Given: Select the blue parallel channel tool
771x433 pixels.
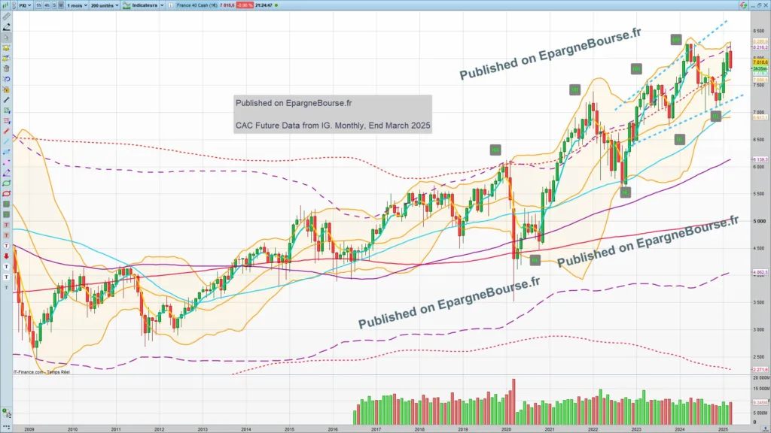Looking at the screenshot, I should (6, 152).
